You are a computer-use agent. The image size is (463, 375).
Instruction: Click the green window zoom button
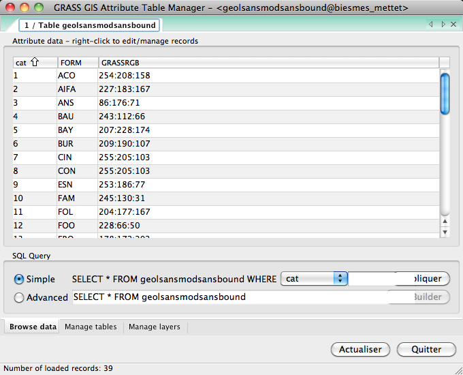pyautogui.click(x=39, y=8)
